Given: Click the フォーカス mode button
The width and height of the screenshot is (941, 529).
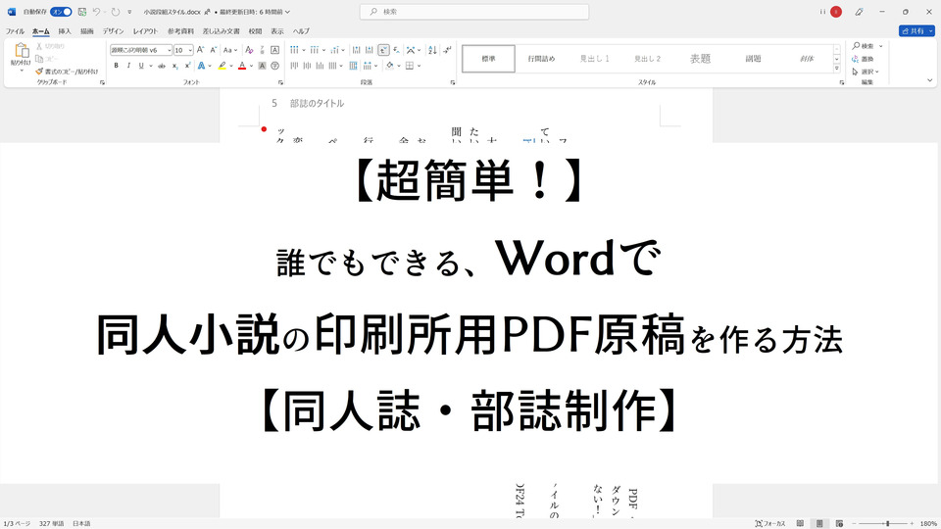Looking at the screenshot, I should click(770, 523).
